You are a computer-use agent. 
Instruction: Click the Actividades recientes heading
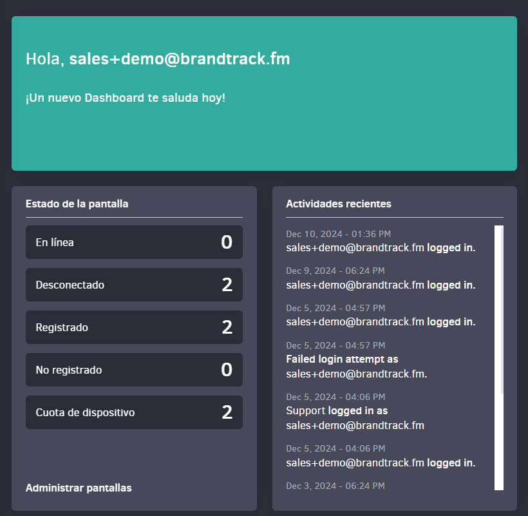pyautogui.click(x=339, y=204)
